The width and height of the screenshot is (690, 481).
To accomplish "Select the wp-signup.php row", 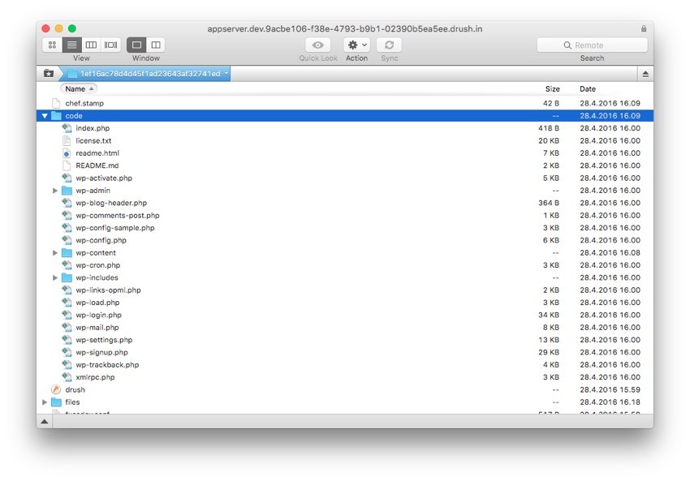I will click(x=345, y=352).
